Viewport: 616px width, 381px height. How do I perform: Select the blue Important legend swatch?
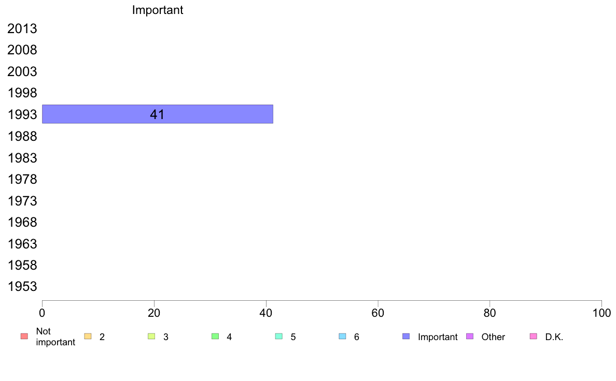point(406,336)
